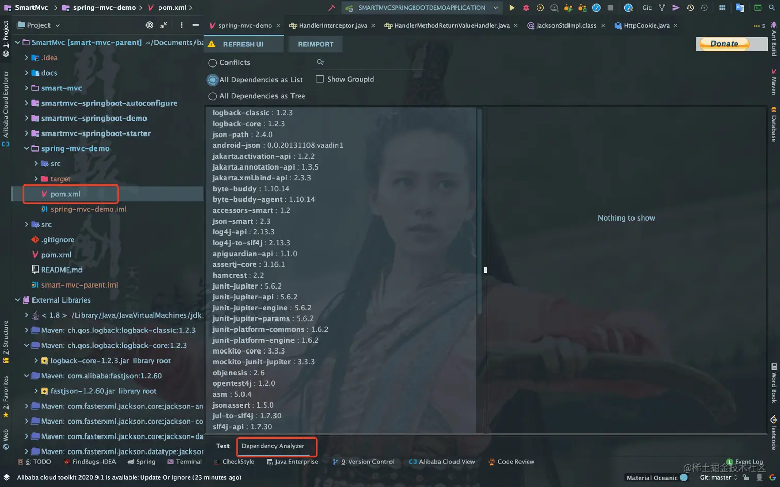Expand the .idea folder
The height and width of the screenshot is (487, 780).
point(26,58)
